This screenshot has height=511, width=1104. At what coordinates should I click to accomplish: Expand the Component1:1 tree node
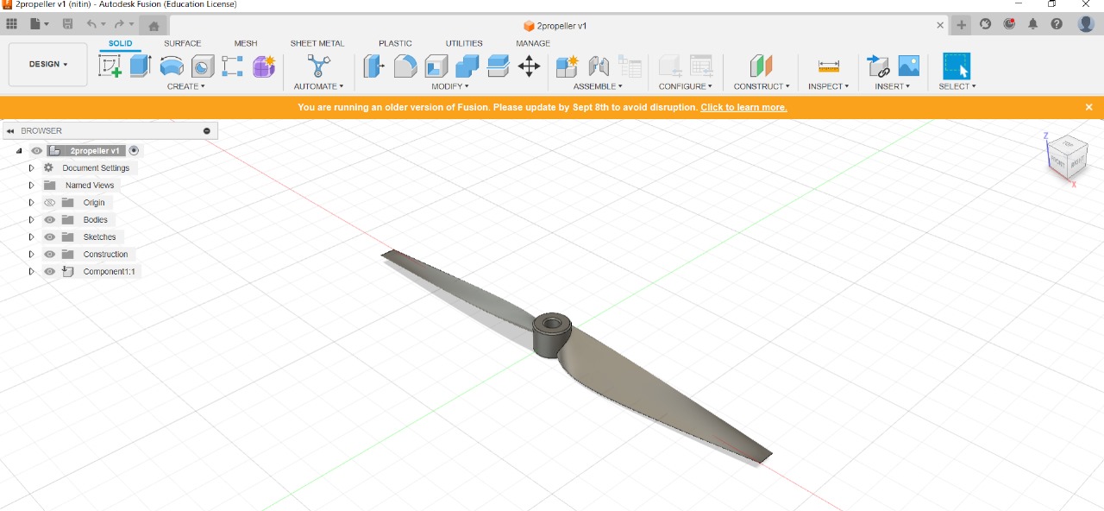[x=31, y=272]
